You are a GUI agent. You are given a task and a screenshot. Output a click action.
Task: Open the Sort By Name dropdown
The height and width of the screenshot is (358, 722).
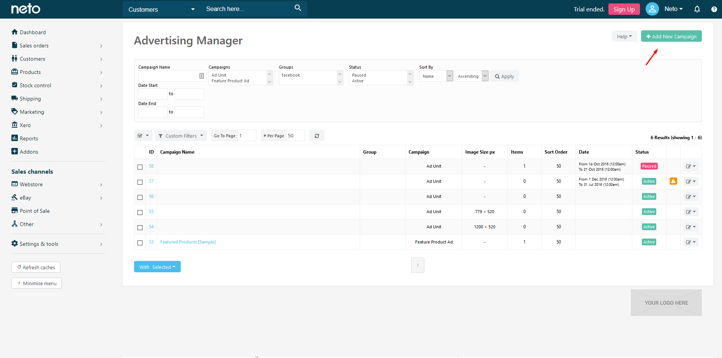[x=436, y=76]
